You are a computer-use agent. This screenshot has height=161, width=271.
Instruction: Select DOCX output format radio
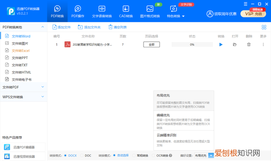[x=65, y=156]
